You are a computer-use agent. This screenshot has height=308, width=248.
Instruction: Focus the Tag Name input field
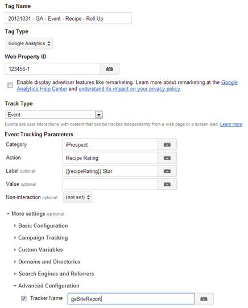tap(68, 18)
